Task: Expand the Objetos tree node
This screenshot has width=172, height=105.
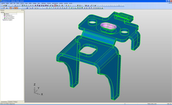Action: pos(2,14)
